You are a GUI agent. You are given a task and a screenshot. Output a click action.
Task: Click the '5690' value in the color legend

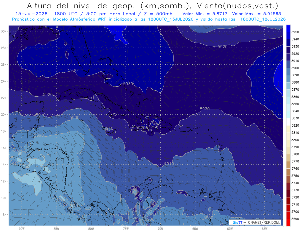click(x=295, y=219)
